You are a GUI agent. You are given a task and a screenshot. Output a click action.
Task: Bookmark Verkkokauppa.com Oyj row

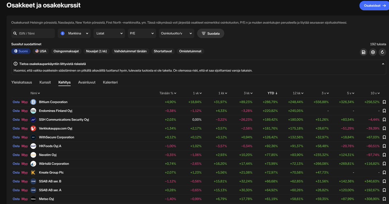tap(384, 128)
